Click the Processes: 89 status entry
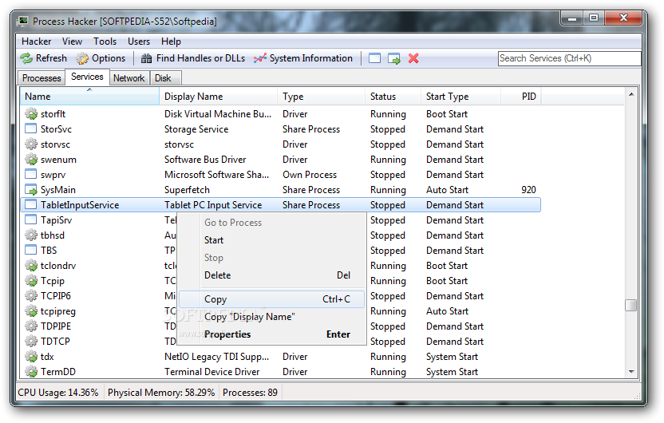The image size is (664, 423). (251, 393)
